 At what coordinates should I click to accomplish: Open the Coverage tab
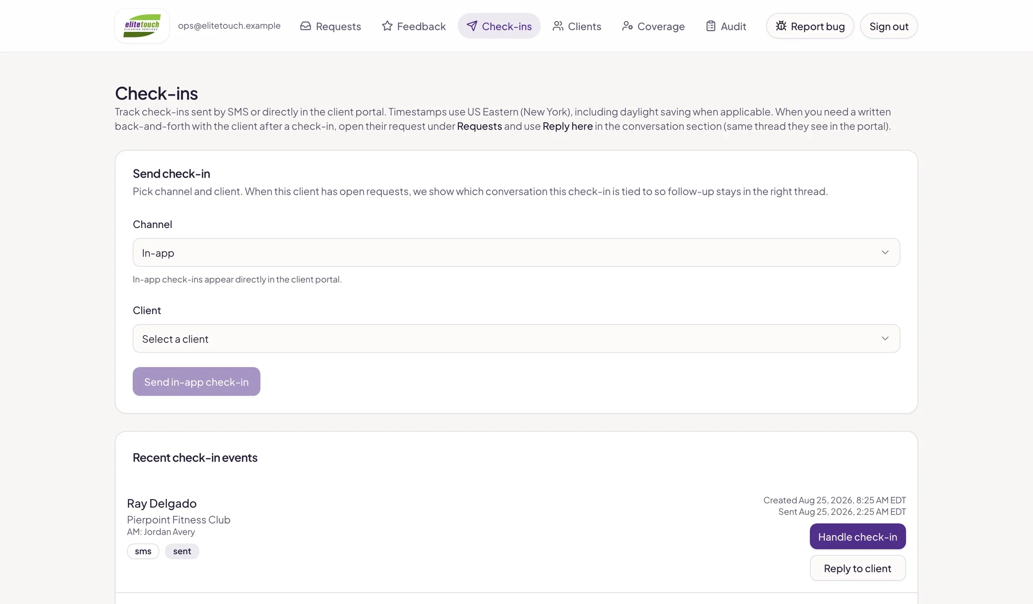pyautogui.click(x=653, y=26)
